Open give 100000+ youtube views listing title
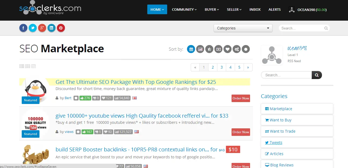 (x=142, y=116)
